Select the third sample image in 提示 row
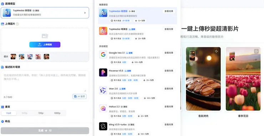 (x=30, y=56)
